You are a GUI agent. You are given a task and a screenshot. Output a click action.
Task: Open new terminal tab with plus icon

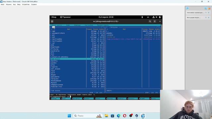click(x=52, y=21)
